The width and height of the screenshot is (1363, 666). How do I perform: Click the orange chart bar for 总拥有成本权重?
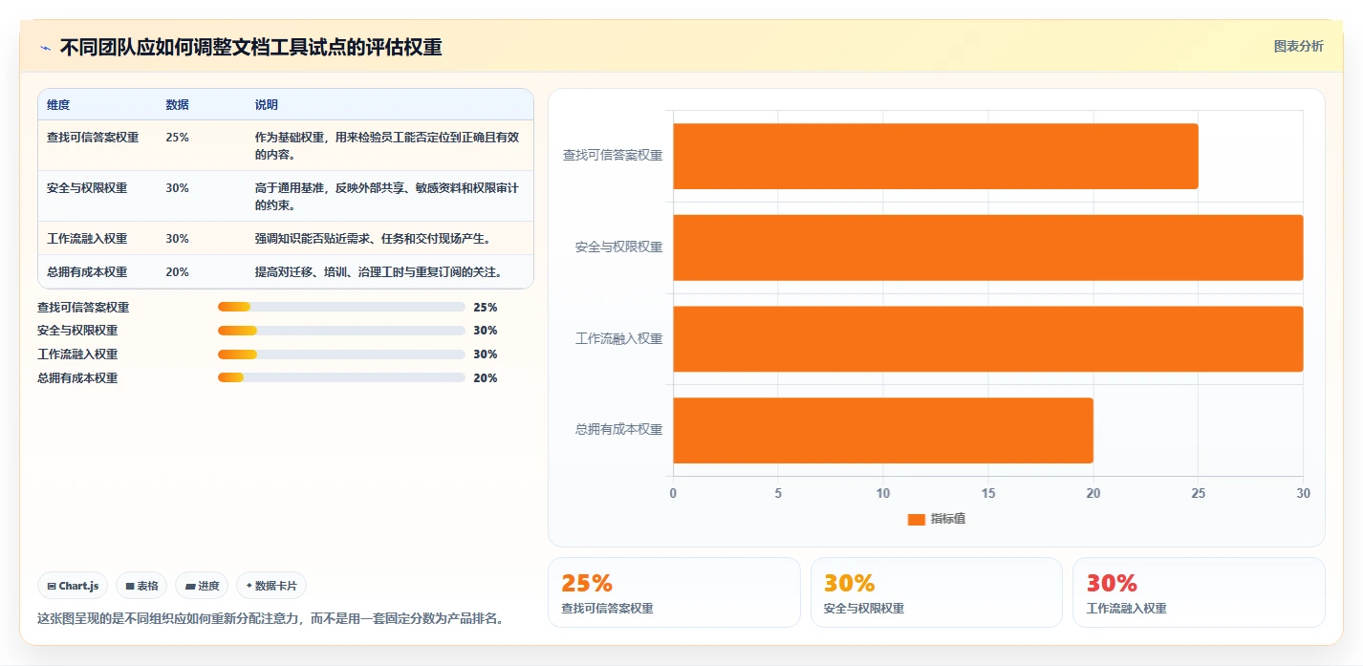(x=883, y=431)
